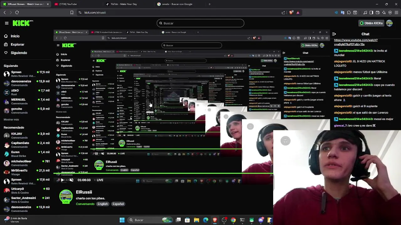401x225 pixels.
Task: Open Sector_Andresini's channel avatar
Action: [7, 200]
